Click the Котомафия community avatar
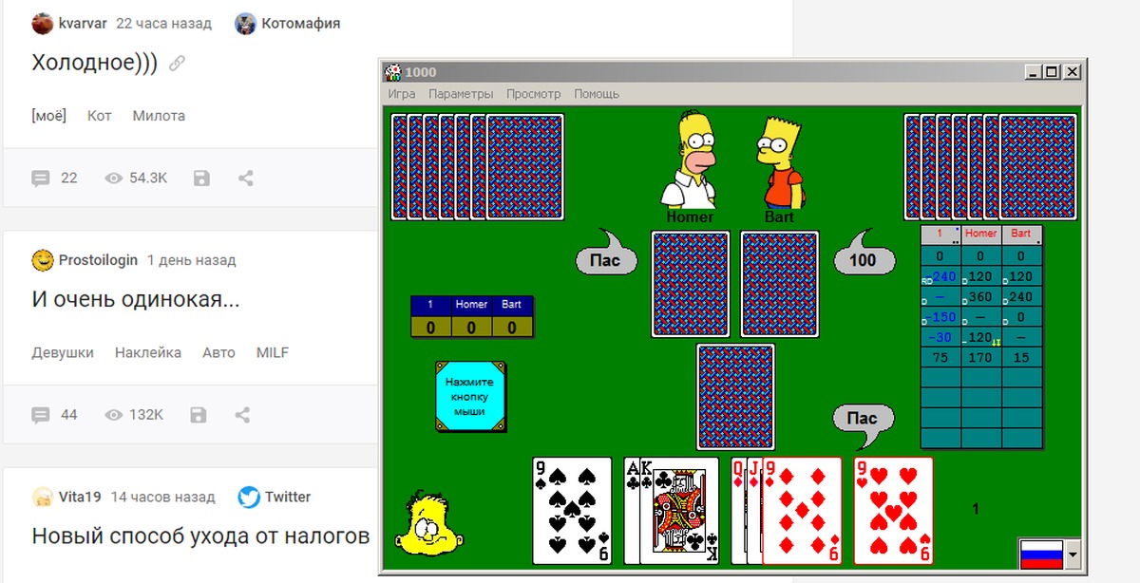The width and height of the screenshot is (1140, 583). pos(245,23)
